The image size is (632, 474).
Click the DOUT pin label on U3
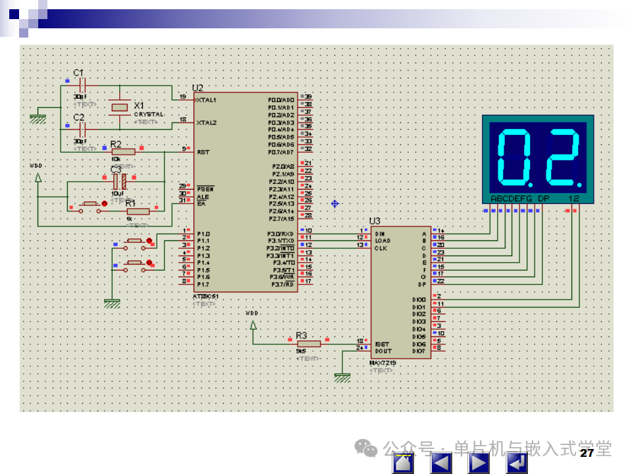coord(383,351)
